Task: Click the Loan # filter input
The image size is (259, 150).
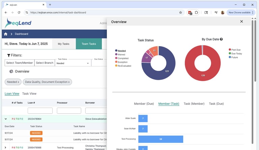Action: pos(40,111)
